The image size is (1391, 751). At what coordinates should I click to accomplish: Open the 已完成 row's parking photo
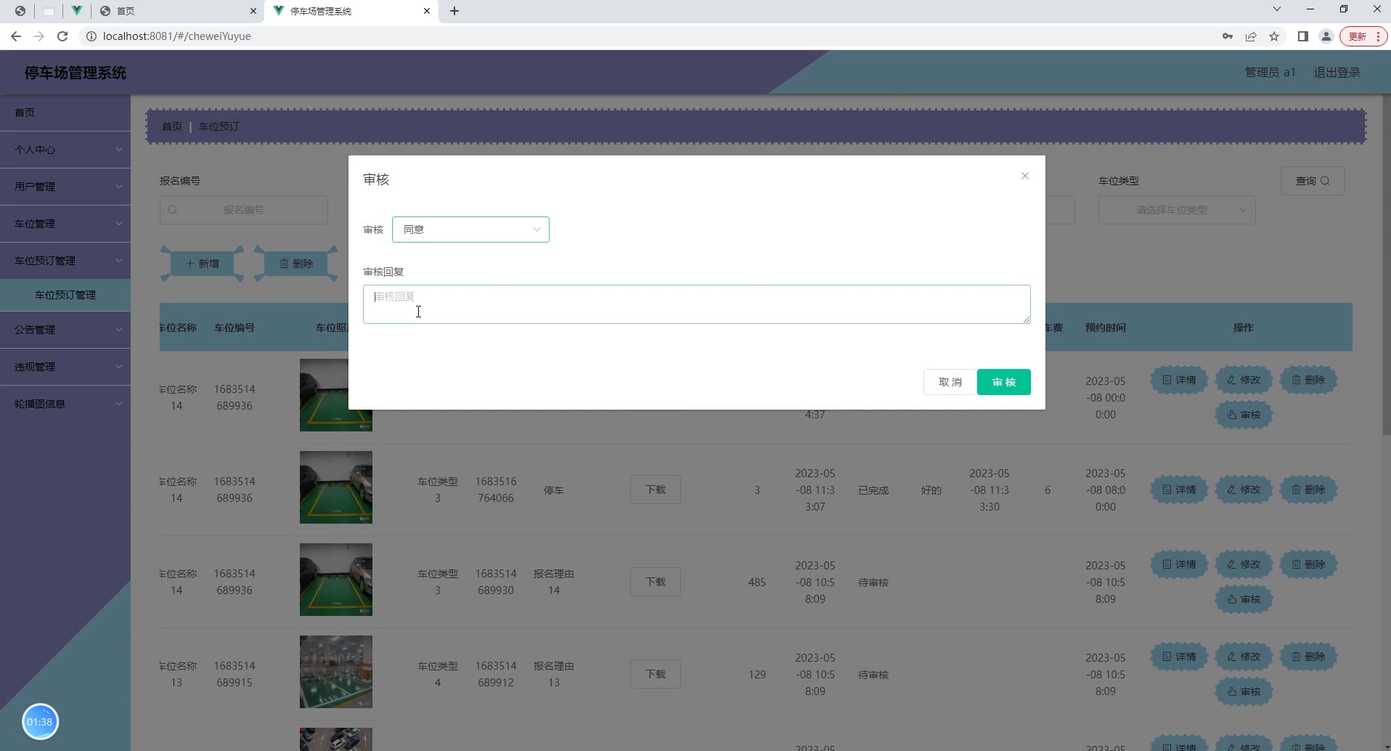click(336, 487)
